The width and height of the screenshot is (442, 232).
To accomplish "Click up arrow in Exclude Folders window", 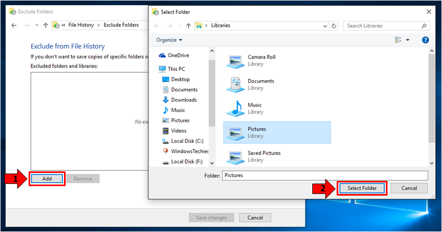I will click(x=46, y=25).
